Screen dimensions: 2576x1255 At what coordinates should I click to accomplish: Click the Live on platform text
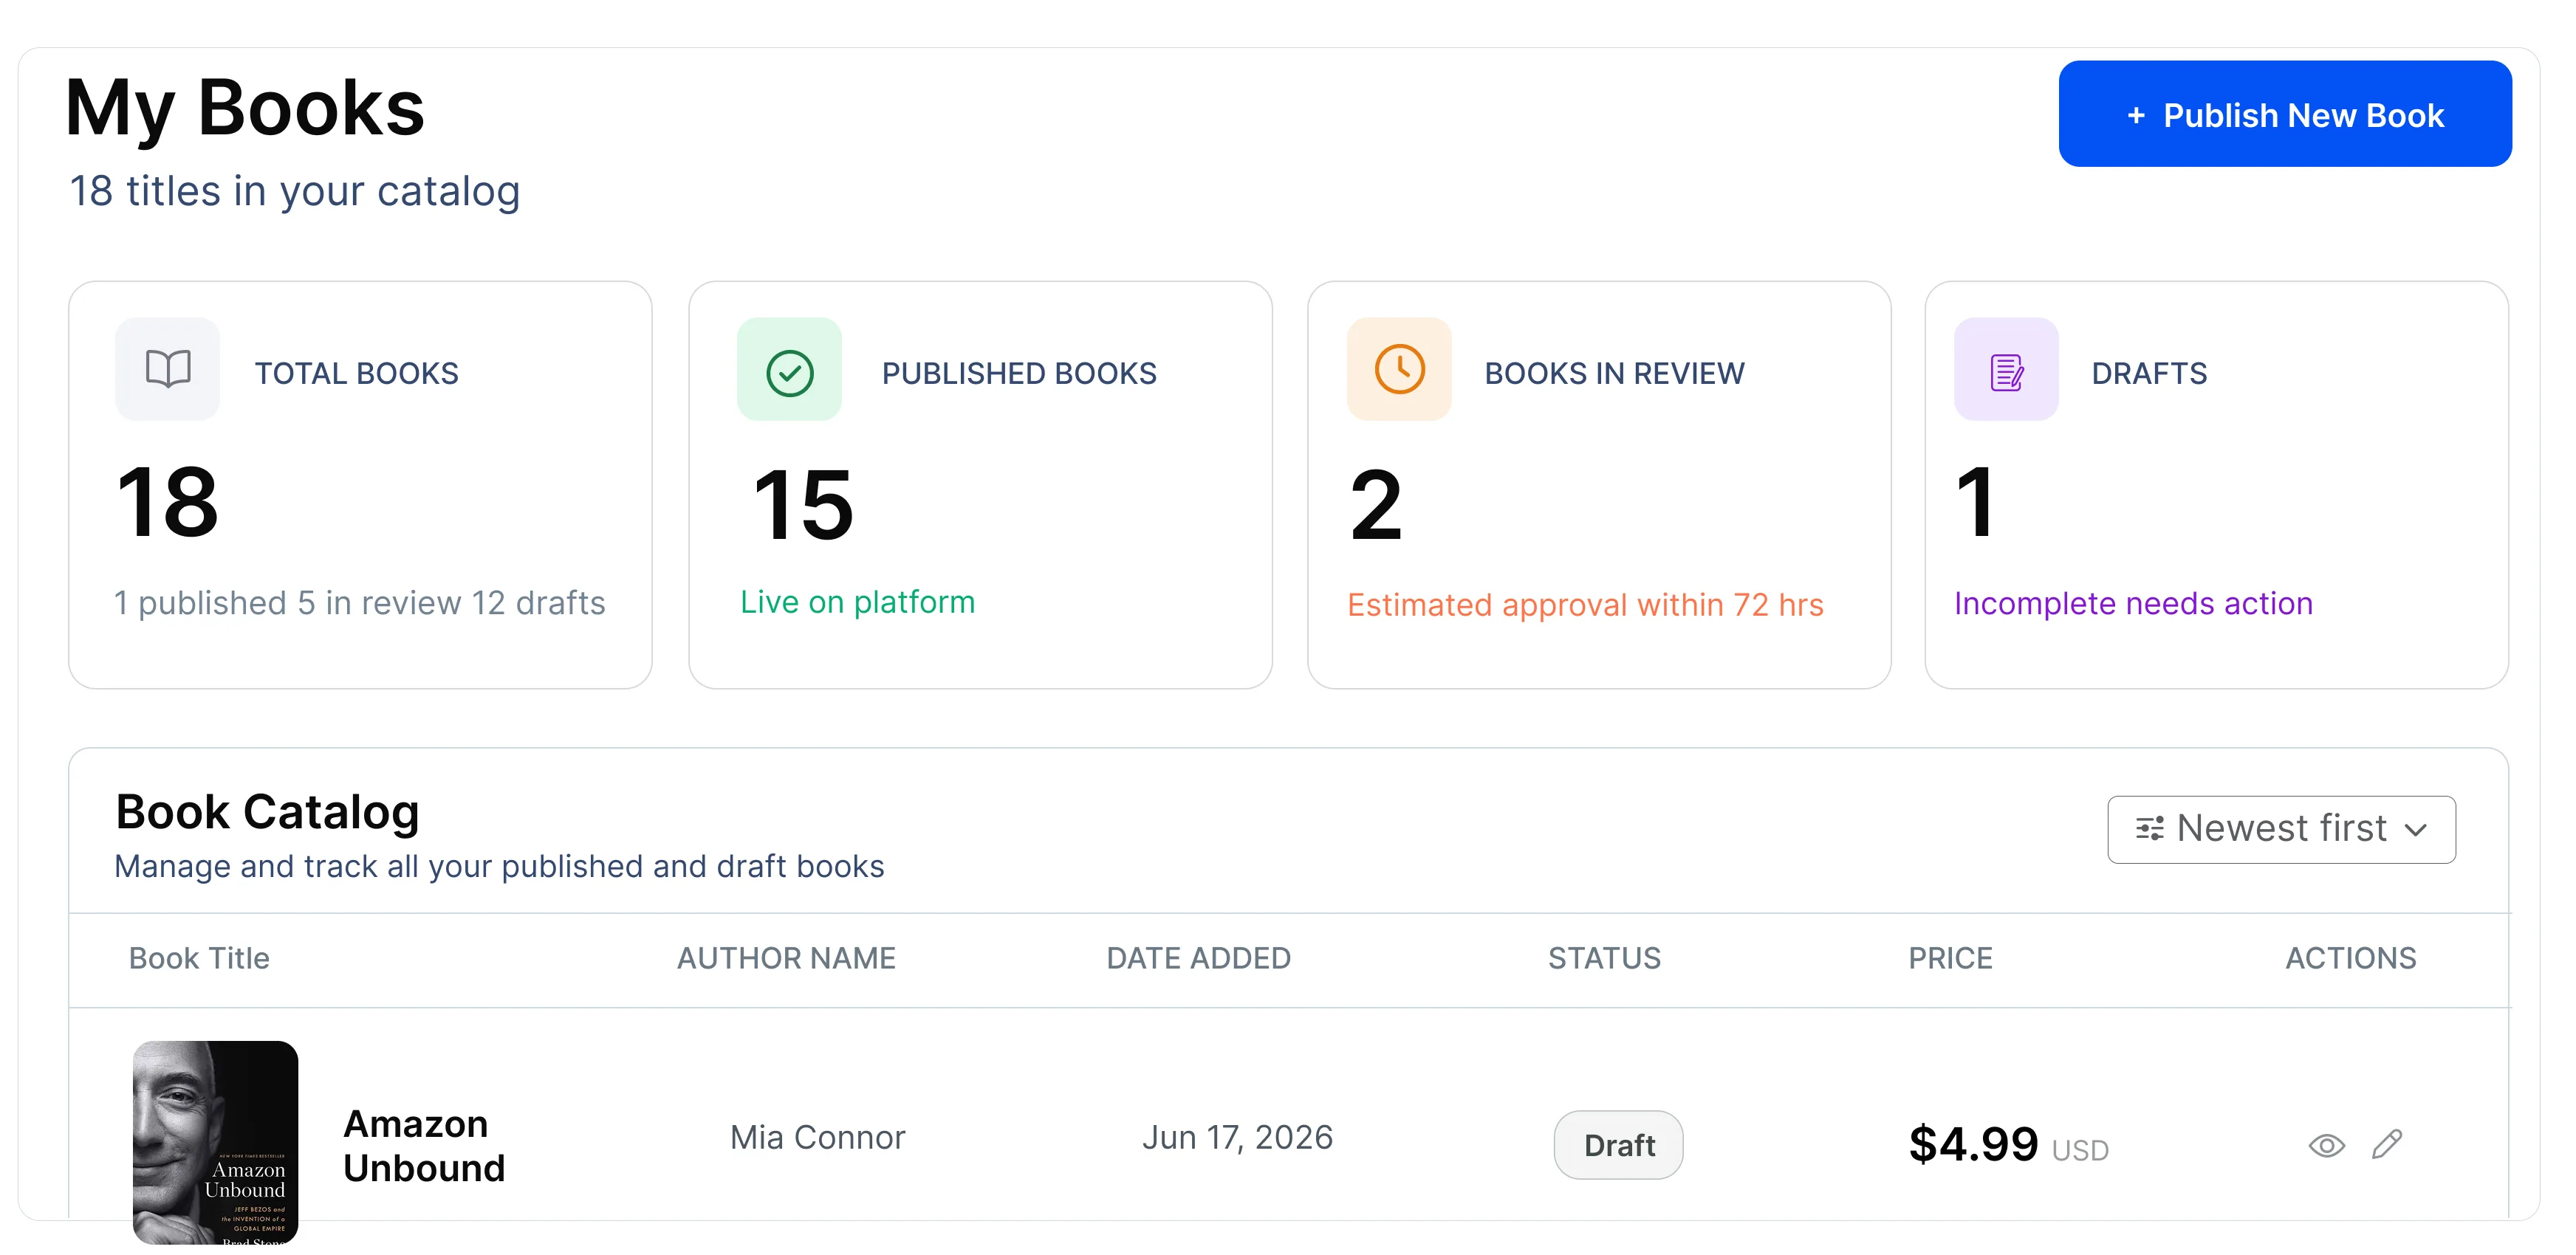(857, 602)
